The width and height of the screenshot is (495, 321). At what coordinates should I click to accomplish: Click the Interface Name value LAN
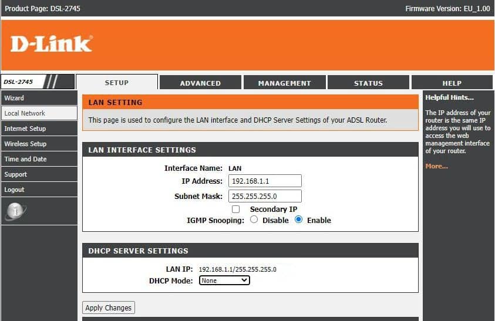(x=235, y=168)
